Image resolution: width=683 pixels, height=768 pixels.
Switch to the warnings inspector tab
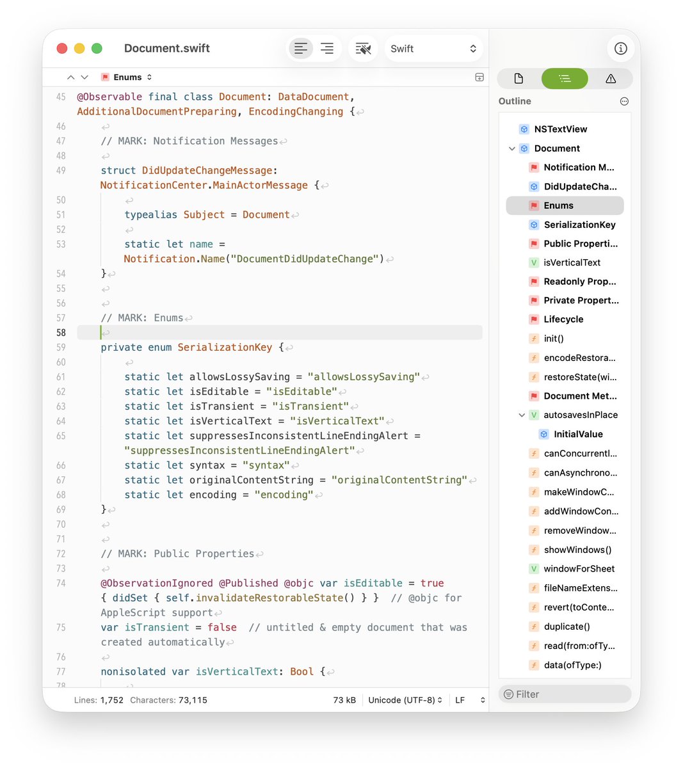611,79
